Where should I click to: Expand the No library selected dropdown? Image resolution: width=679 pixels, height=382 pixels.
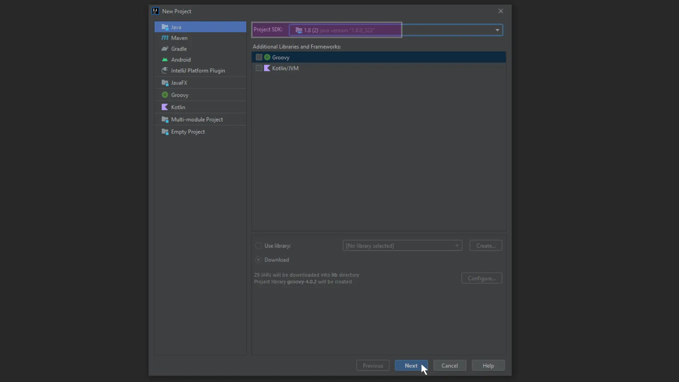point(457,246)
